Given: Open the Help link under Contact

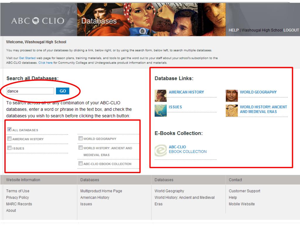Looking at the screenshot, I should pos(233,197).
